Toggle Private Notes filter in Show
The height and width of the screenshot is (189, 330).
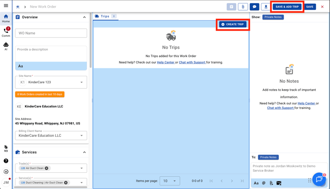[273, 17]
